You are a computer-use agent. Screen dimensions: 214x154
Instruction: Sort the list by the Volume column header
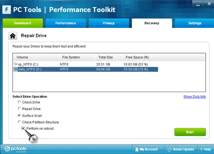(x=35, y=57)
